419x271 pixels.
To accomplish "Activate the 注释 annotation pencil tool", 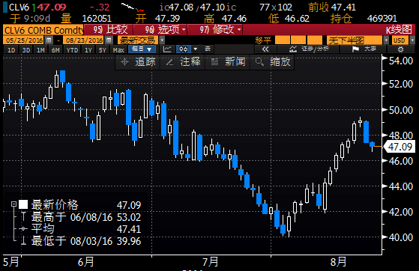I will click(x=182, y=62).
